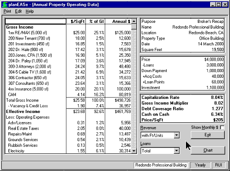Click the Location field Redondo Beach, CA
The width and height of the screenshot is (230, 171).
pyautogui.click(x=206, y=33)
